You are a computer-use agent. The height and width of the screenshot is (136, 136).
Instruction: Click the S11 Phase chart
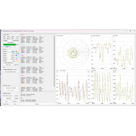point(101,87)
